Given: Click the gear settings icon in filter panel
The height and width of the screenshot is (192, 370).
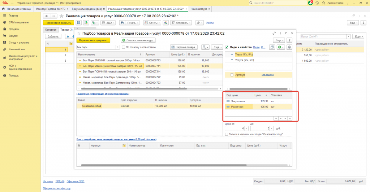Looking at the screenshot, I should (289, 47).
